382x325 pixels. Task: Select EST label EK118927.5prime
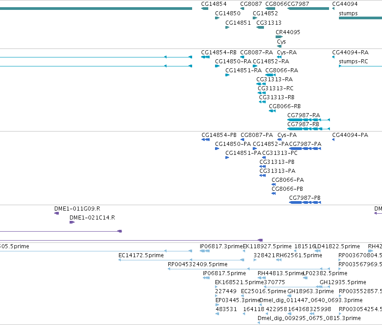pos(267,246)
